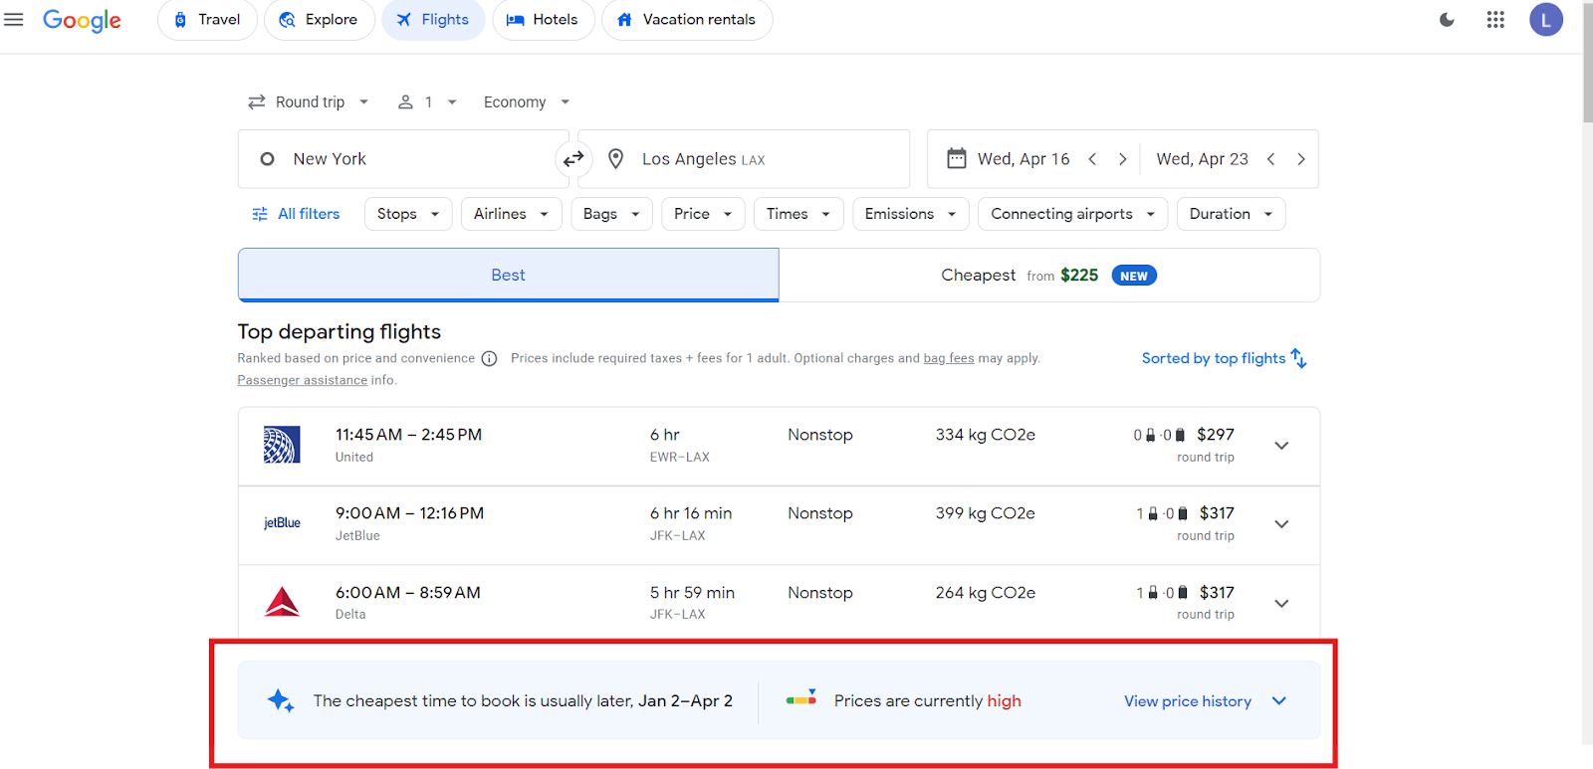This screenshot has width=1593, height=769.
Task: Open the hamburger main menu
Action: click(x=14, y=19)
